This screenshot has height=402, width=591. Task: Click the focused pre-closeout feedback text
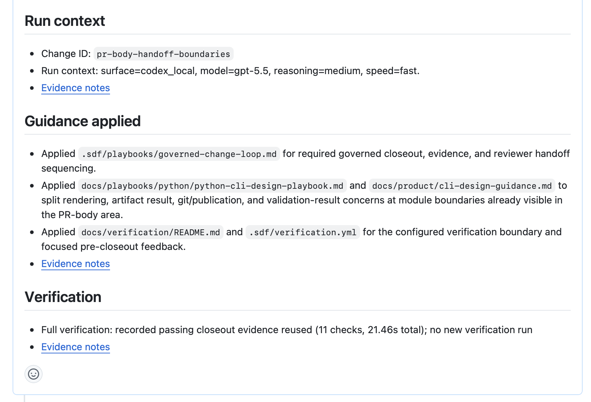click(114, 247)
